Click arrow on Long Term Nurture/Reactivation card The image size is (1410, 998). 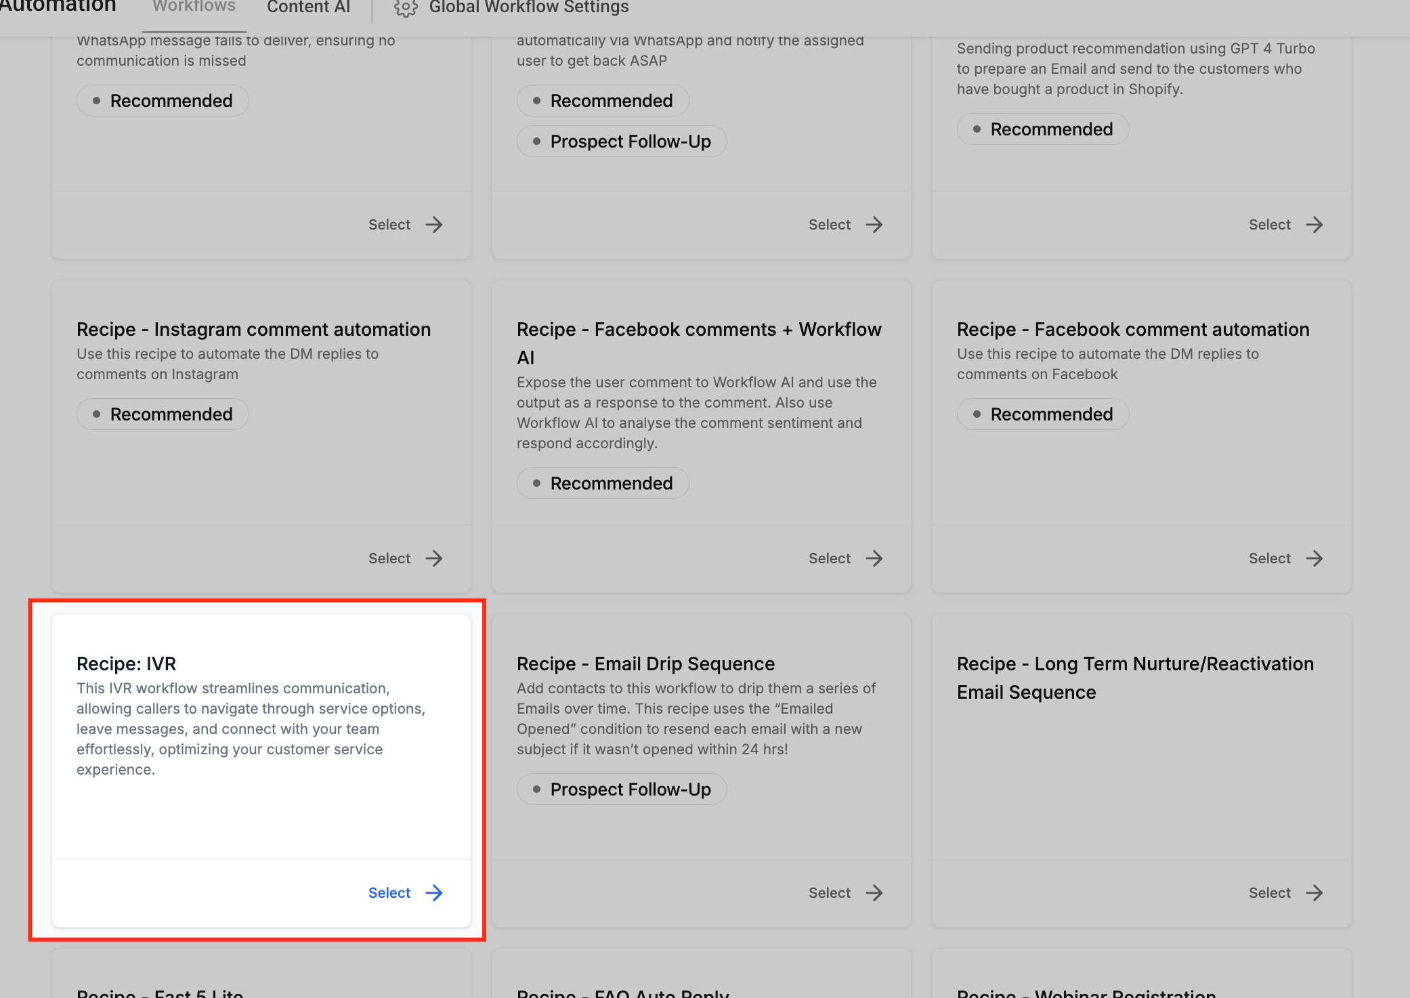(1315, 892)
